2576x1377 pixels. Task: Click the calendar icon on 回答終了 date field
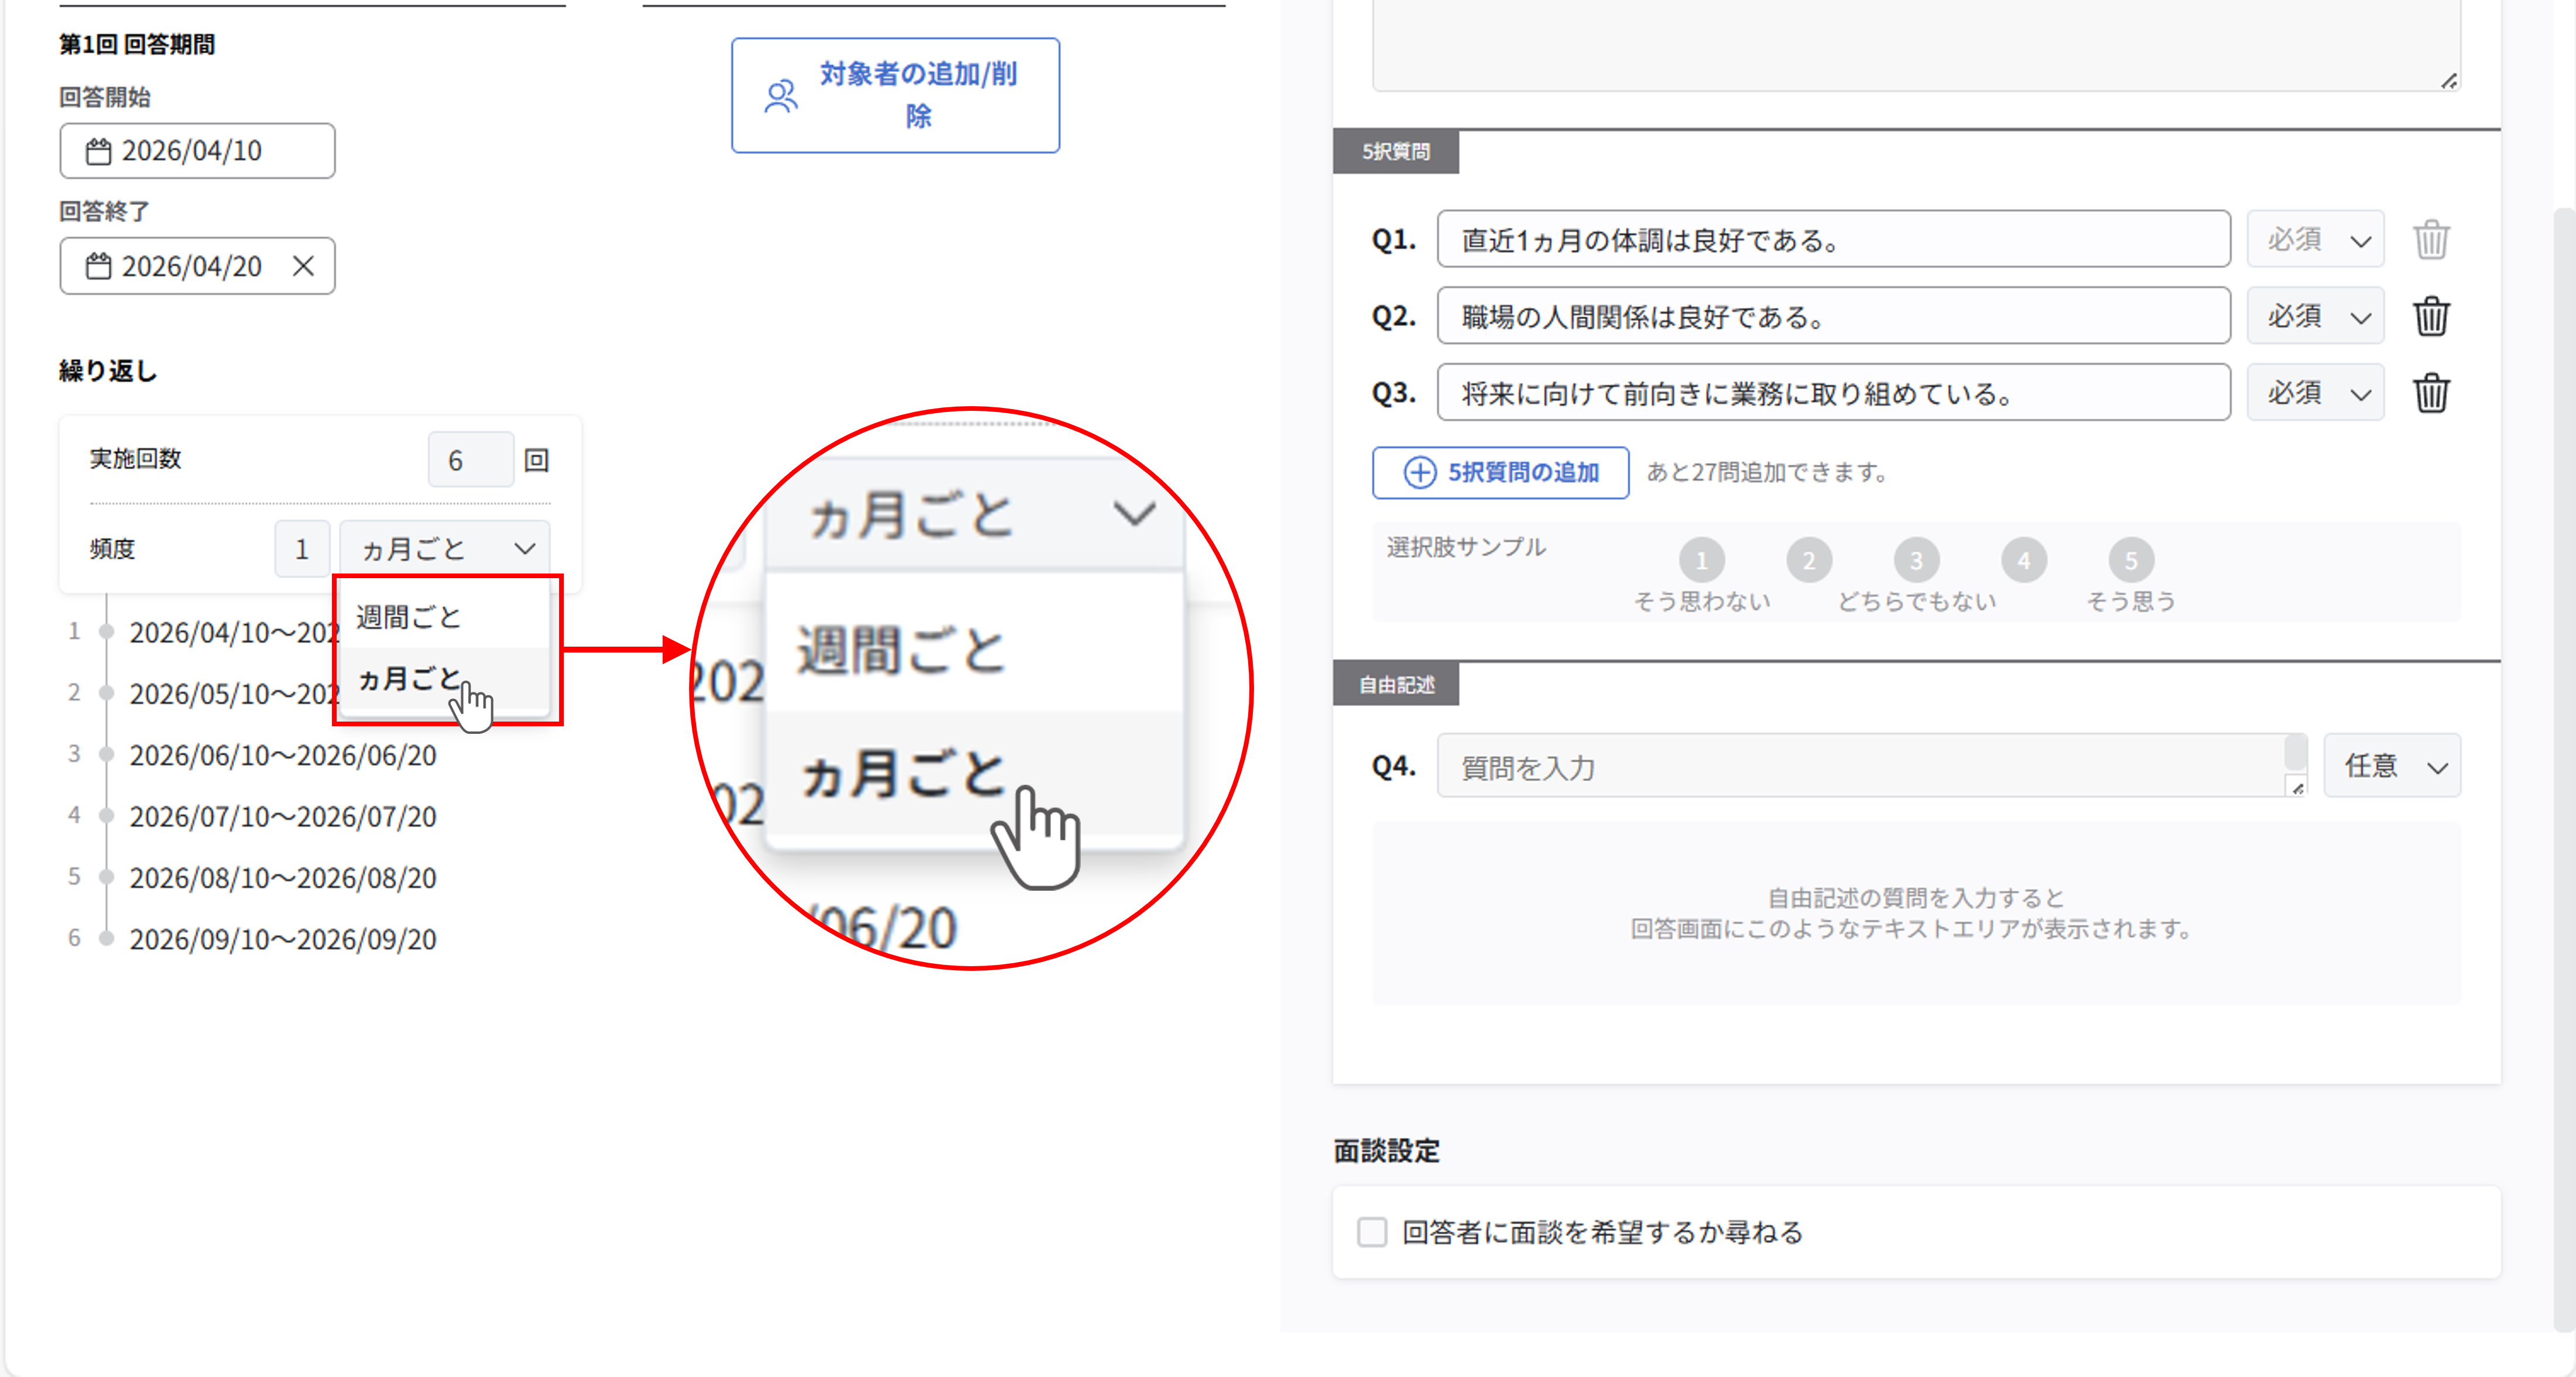[98, 265]
